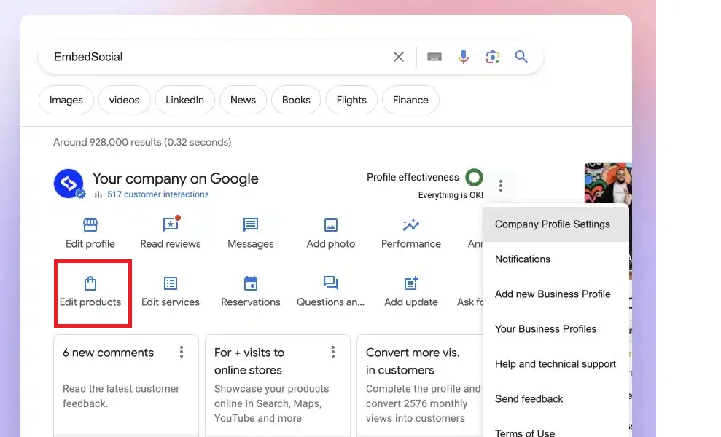Click the Add update icon
Screen dimensions: 721x437
pyautogui.click(x=411, y=283)
